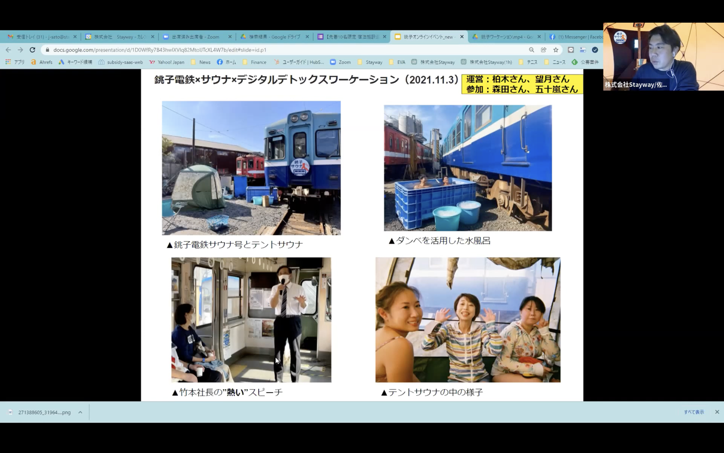Close the downloads bar
The width and height of the screenshot is (724, 453).
tap(717, 412)
